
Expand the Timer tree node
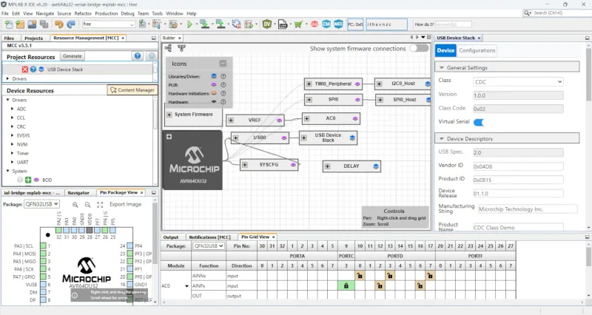[x=13, y=153]
